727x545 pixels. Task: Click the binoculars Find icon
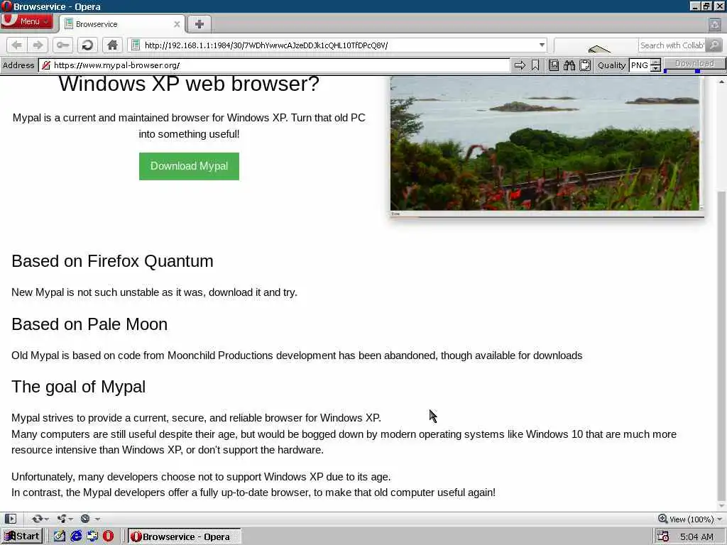[569, 65]
